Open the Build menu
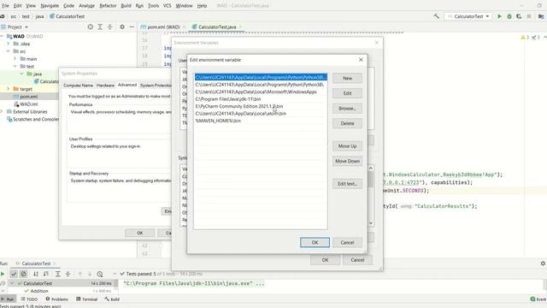This screenshot has width=547, height=308. (126, 6)
